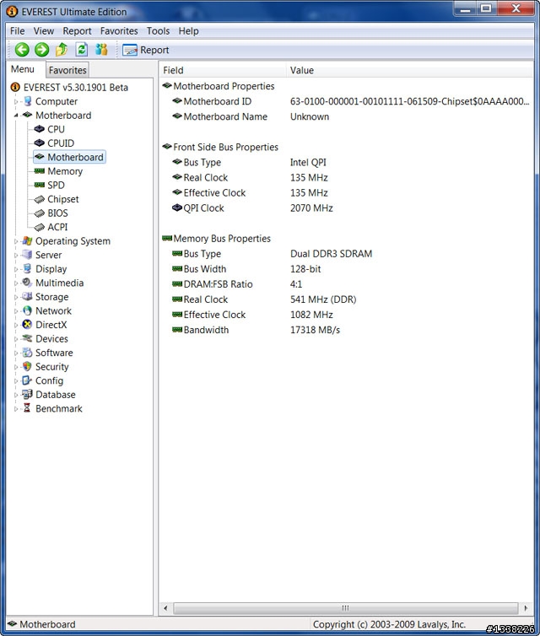Select the ACPI tree item
The height and width of the screenshot is (636, 540).
pyautogui.click(x=57, y=227)
